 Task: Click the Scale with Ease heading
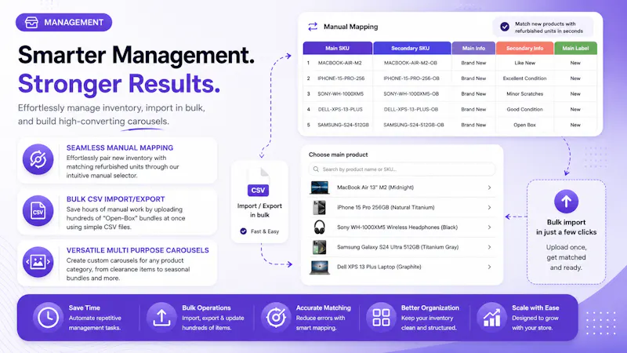[535, 308]
